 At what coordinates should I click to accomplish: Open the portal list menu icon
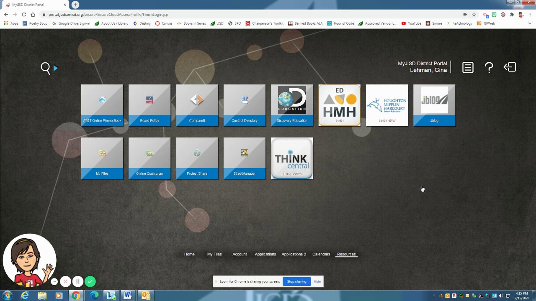click(468, 67)
